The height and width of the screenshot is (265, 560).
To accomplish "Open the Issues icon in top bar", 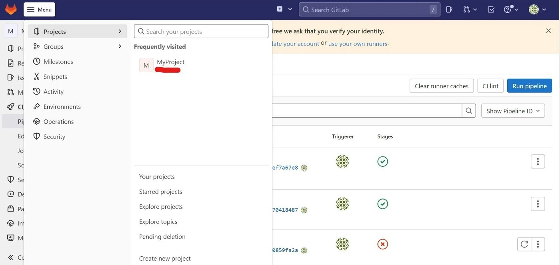I will pyautogui.click(x=449, y=10).
